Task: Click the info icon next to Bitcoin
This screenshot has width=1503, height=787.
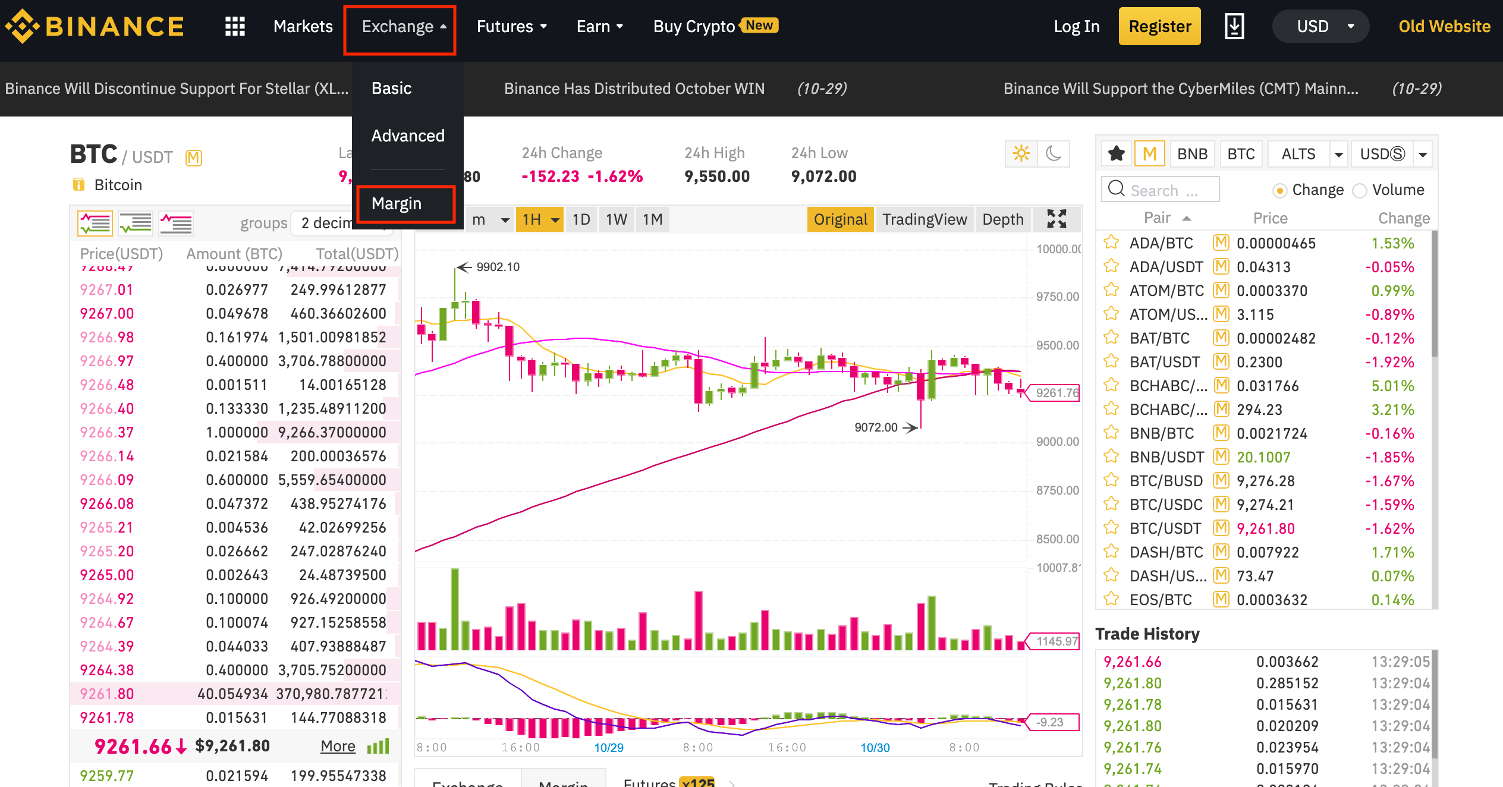Action: 79,184
